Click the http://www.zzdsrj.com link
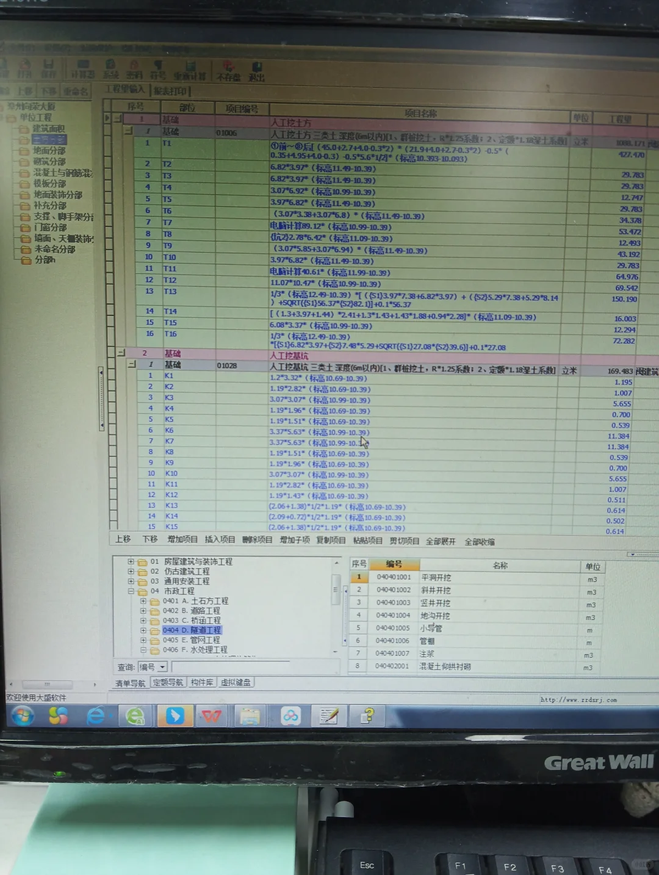 pos(578,699)
